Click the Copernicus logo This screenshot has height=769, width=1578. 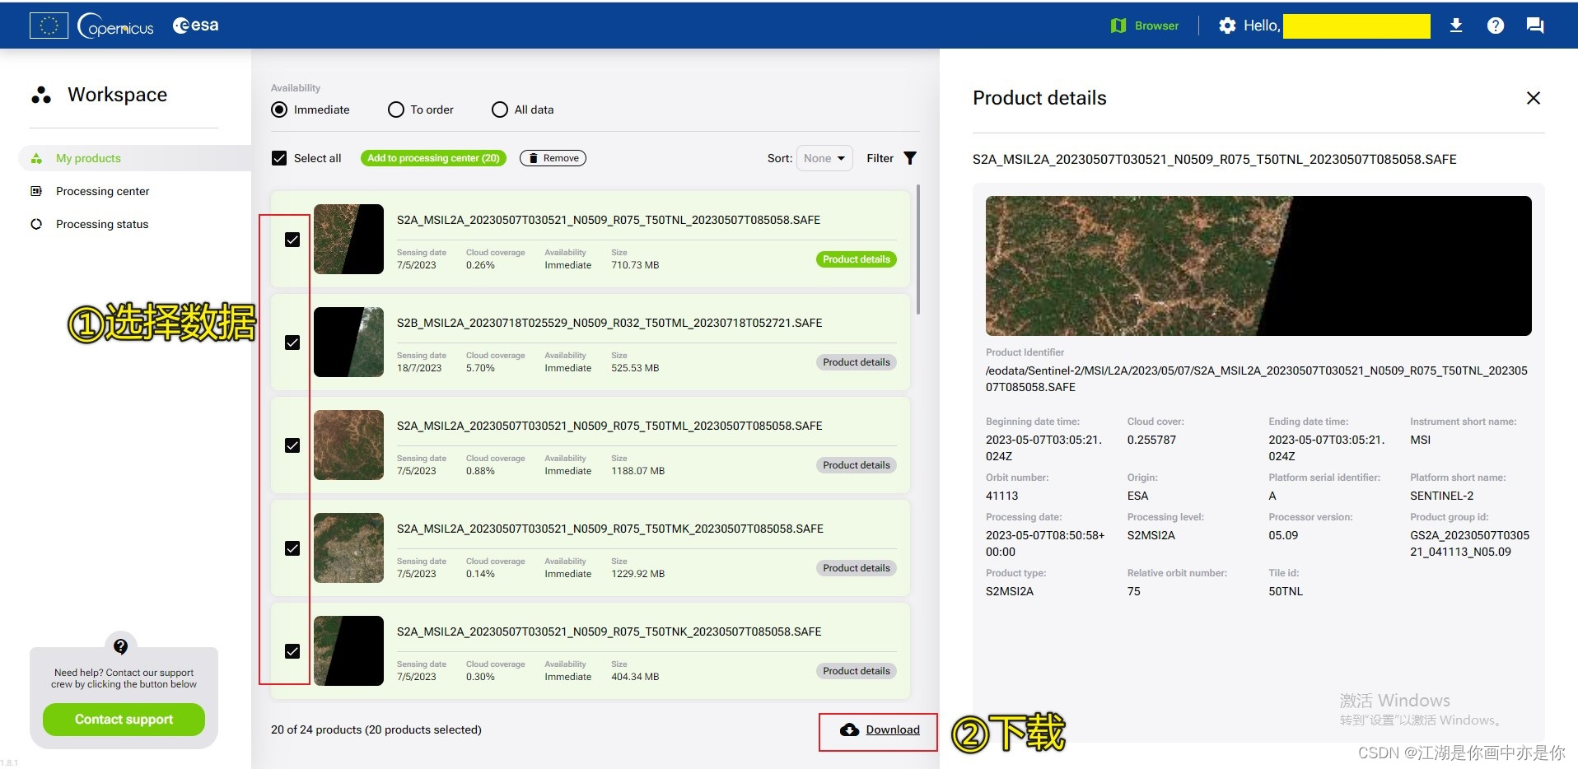click(115, 26)
